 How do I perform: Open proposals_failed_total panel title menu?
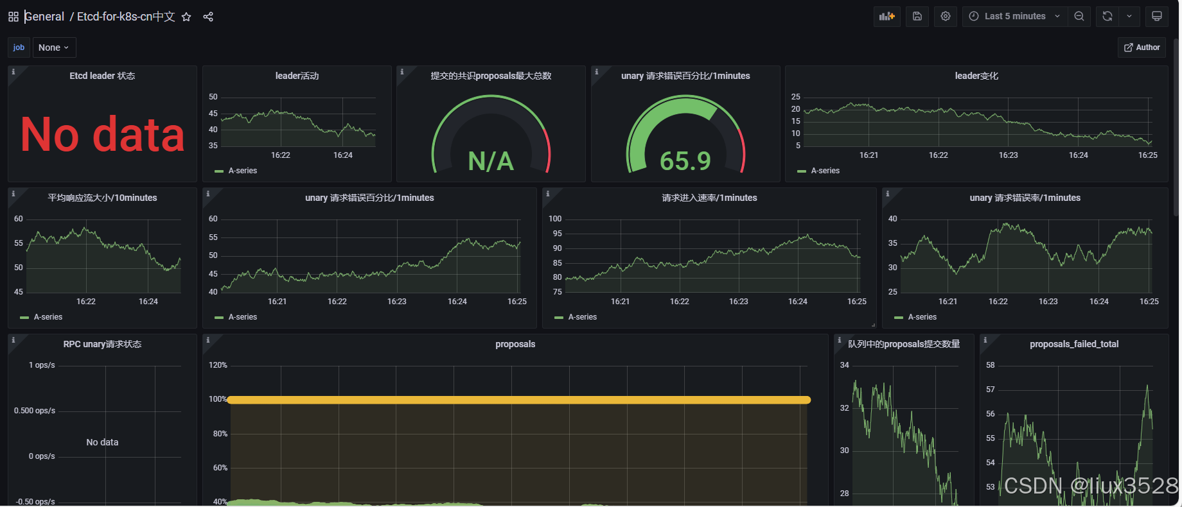coord(1074,344)
